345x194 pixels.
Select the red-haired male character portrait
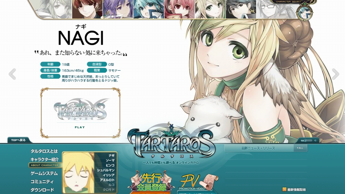87,9
